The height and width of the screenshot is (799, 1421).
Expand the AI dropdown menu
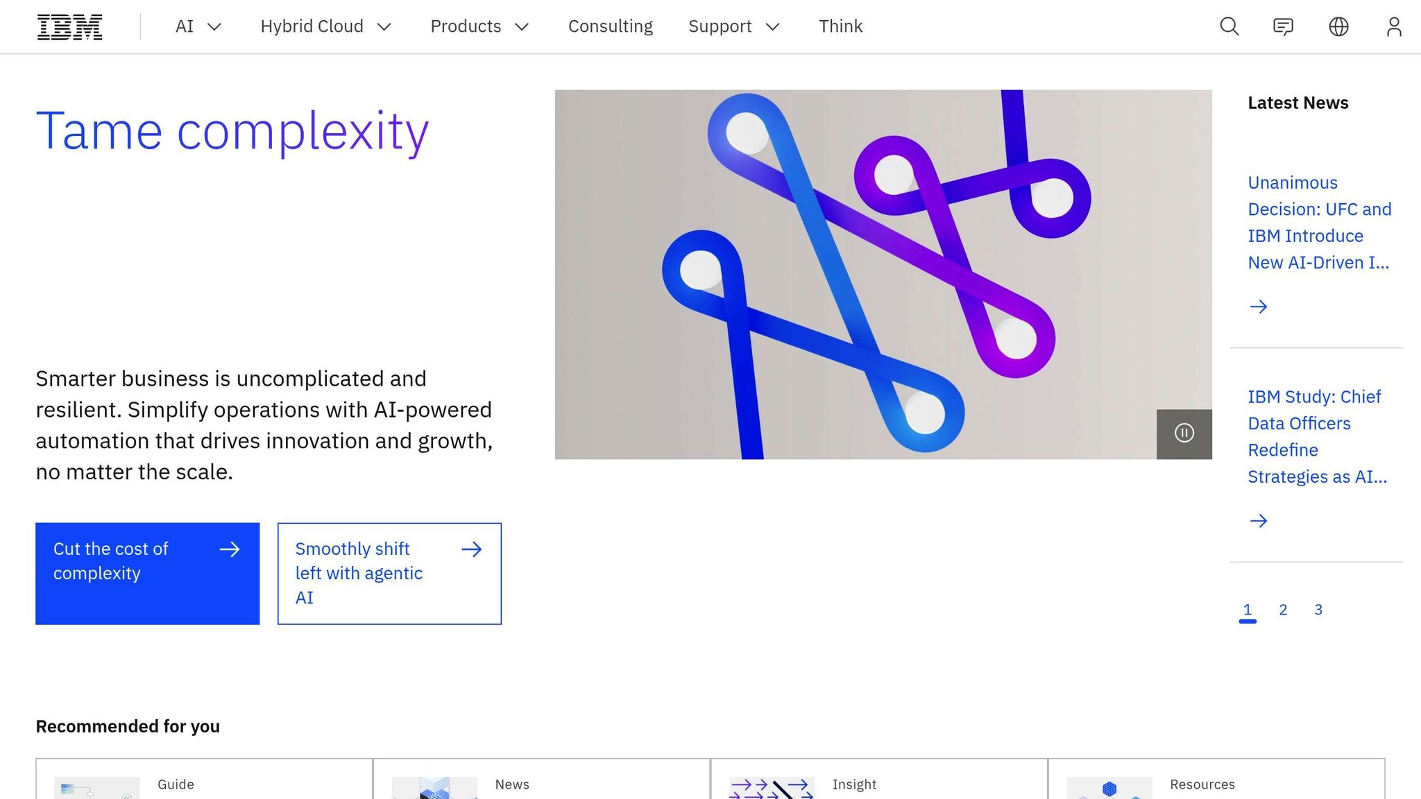[x=198, y=26]
